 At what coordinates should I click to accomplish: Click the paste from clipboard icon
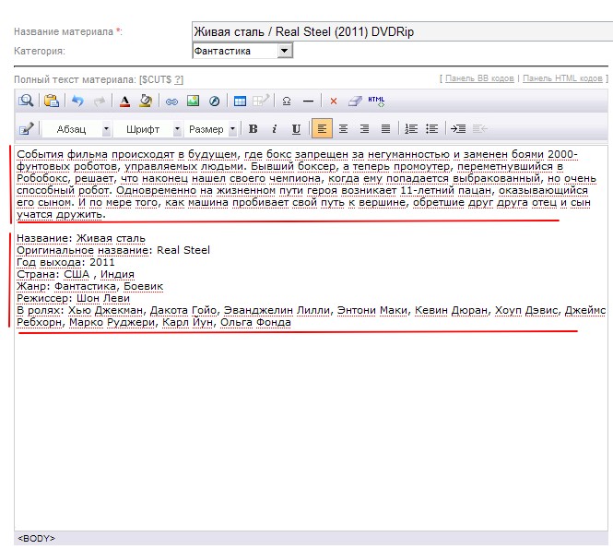click(x=52, y=101)
